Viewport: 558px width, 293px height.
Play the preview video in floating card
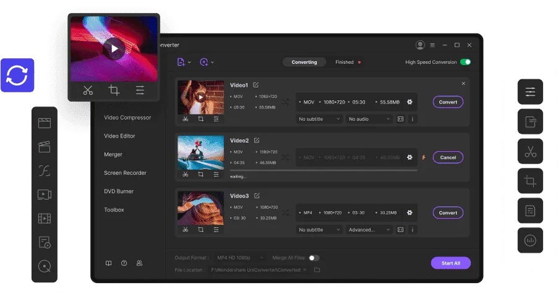[114, 48]
